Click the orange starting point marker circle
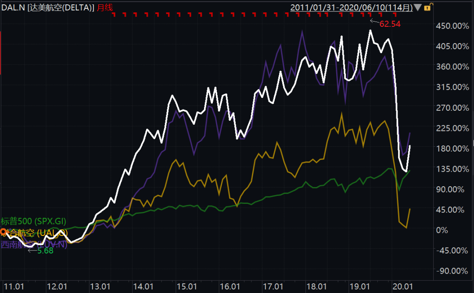This screenshot has height=293, width=474. click(3, 232)
